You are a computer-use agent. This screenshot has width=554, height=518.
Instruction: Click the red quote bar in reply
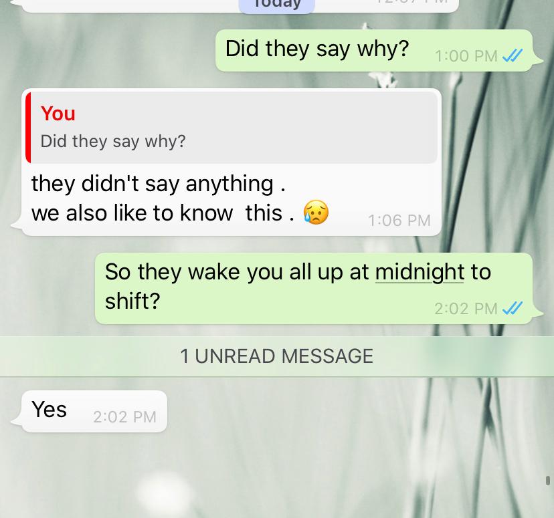[x=28, y=128]
